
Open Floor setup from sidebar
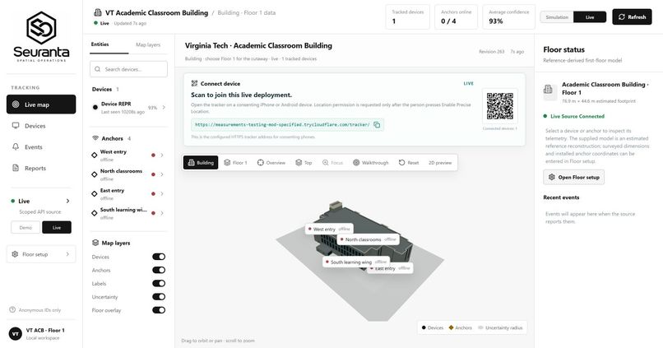(x=41, y=254)
